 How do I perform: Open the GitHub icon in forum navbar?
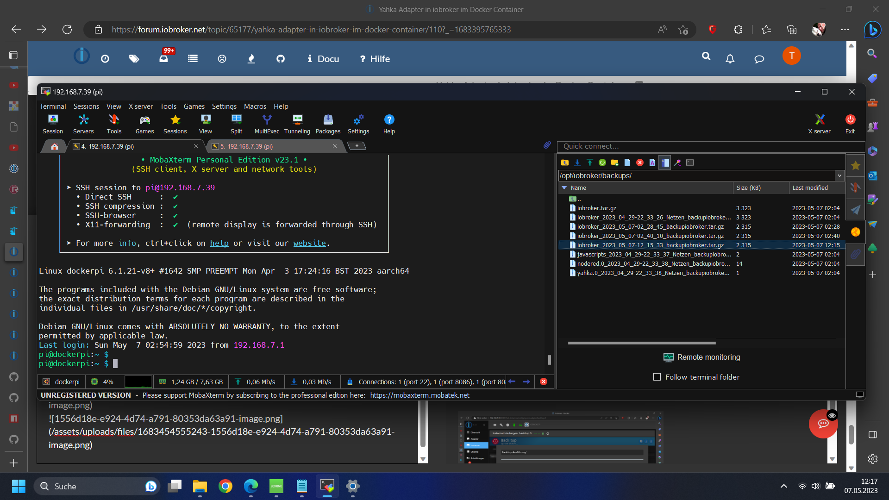(x=280, y=59)
